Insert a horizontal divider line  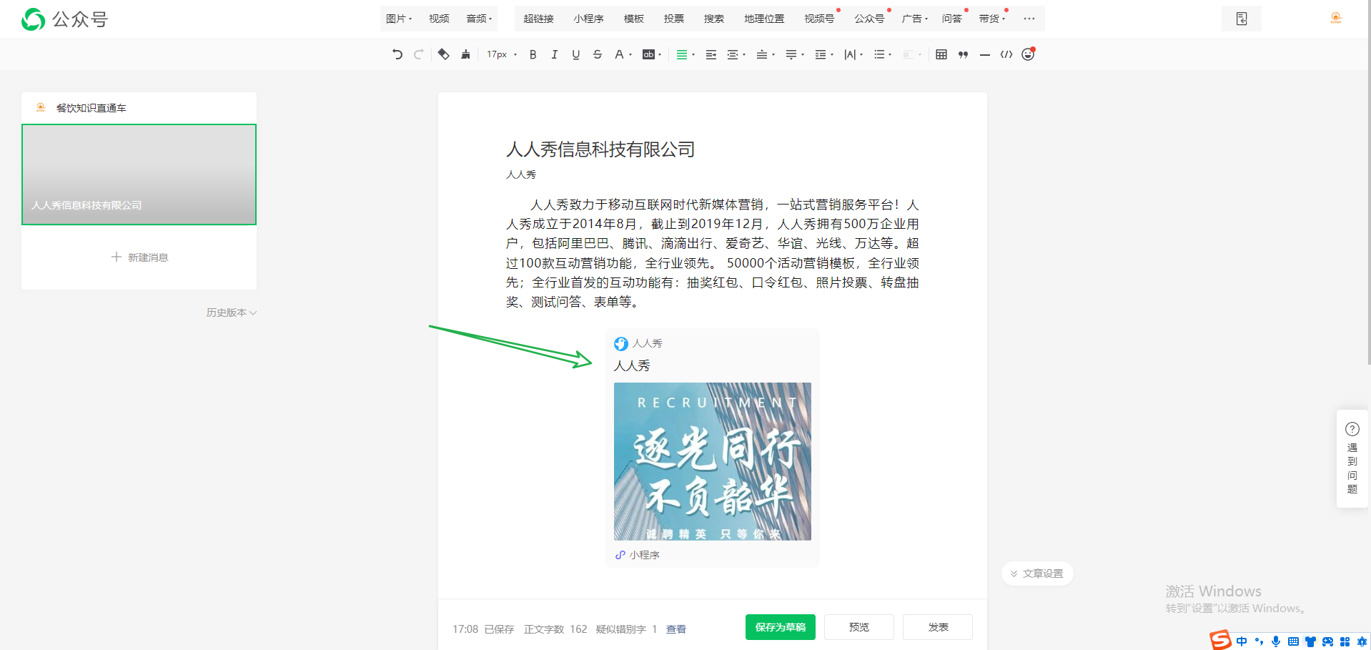(x=985, y=54)
